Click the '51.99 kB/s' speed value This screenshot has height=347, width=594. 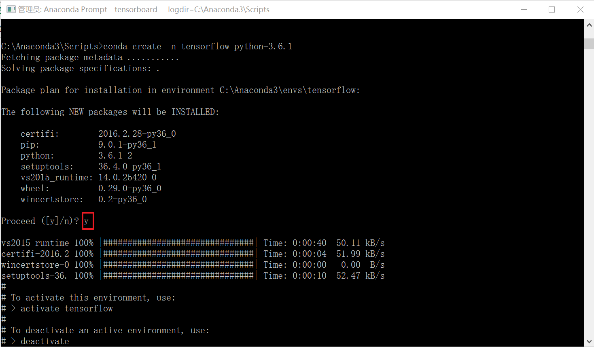click(361, 254)
